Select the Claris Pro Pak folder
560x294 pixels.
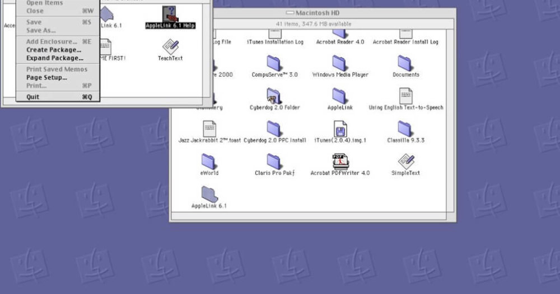click(274, 162)
